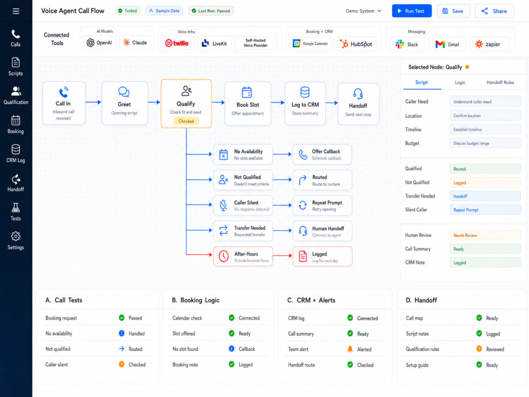Select the HubSpot CRM tool
Image resolution: width=529 pixels, height=397 pixels.
click(x=356, y=44)
